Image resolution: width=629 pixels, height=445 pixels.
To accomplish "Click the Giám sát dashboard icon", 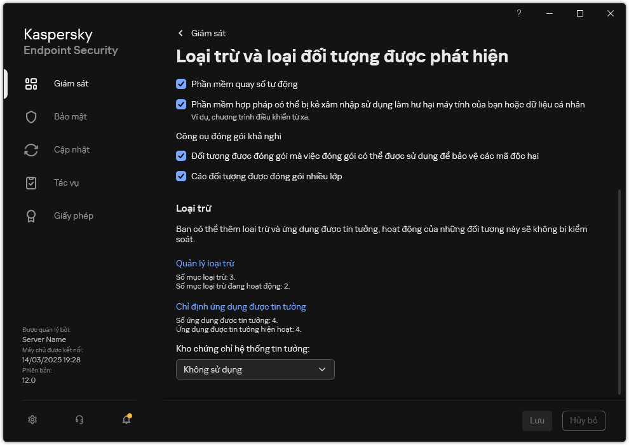I will [31, 84].
